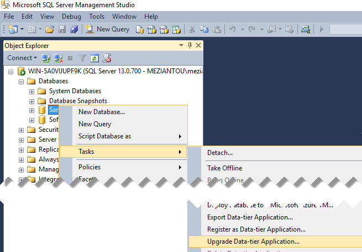The width and height of the screenshot is (362, 252).
Task: Click the Database Engine Query icon
Action: pos(140,29)
